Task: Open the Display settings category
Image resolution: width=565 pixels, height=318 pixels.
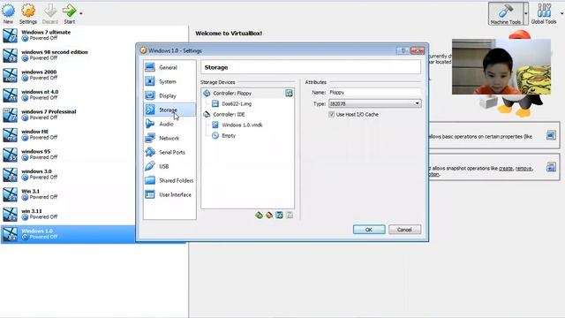Action: pos(169,95)
